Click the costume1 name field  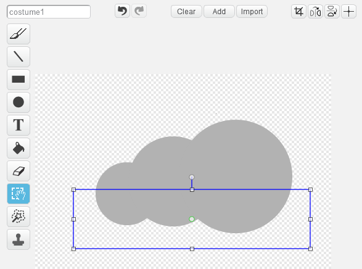tap(49, 12)
